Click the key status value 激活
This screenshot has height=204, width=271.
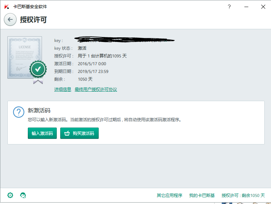(x=82, y=48)
